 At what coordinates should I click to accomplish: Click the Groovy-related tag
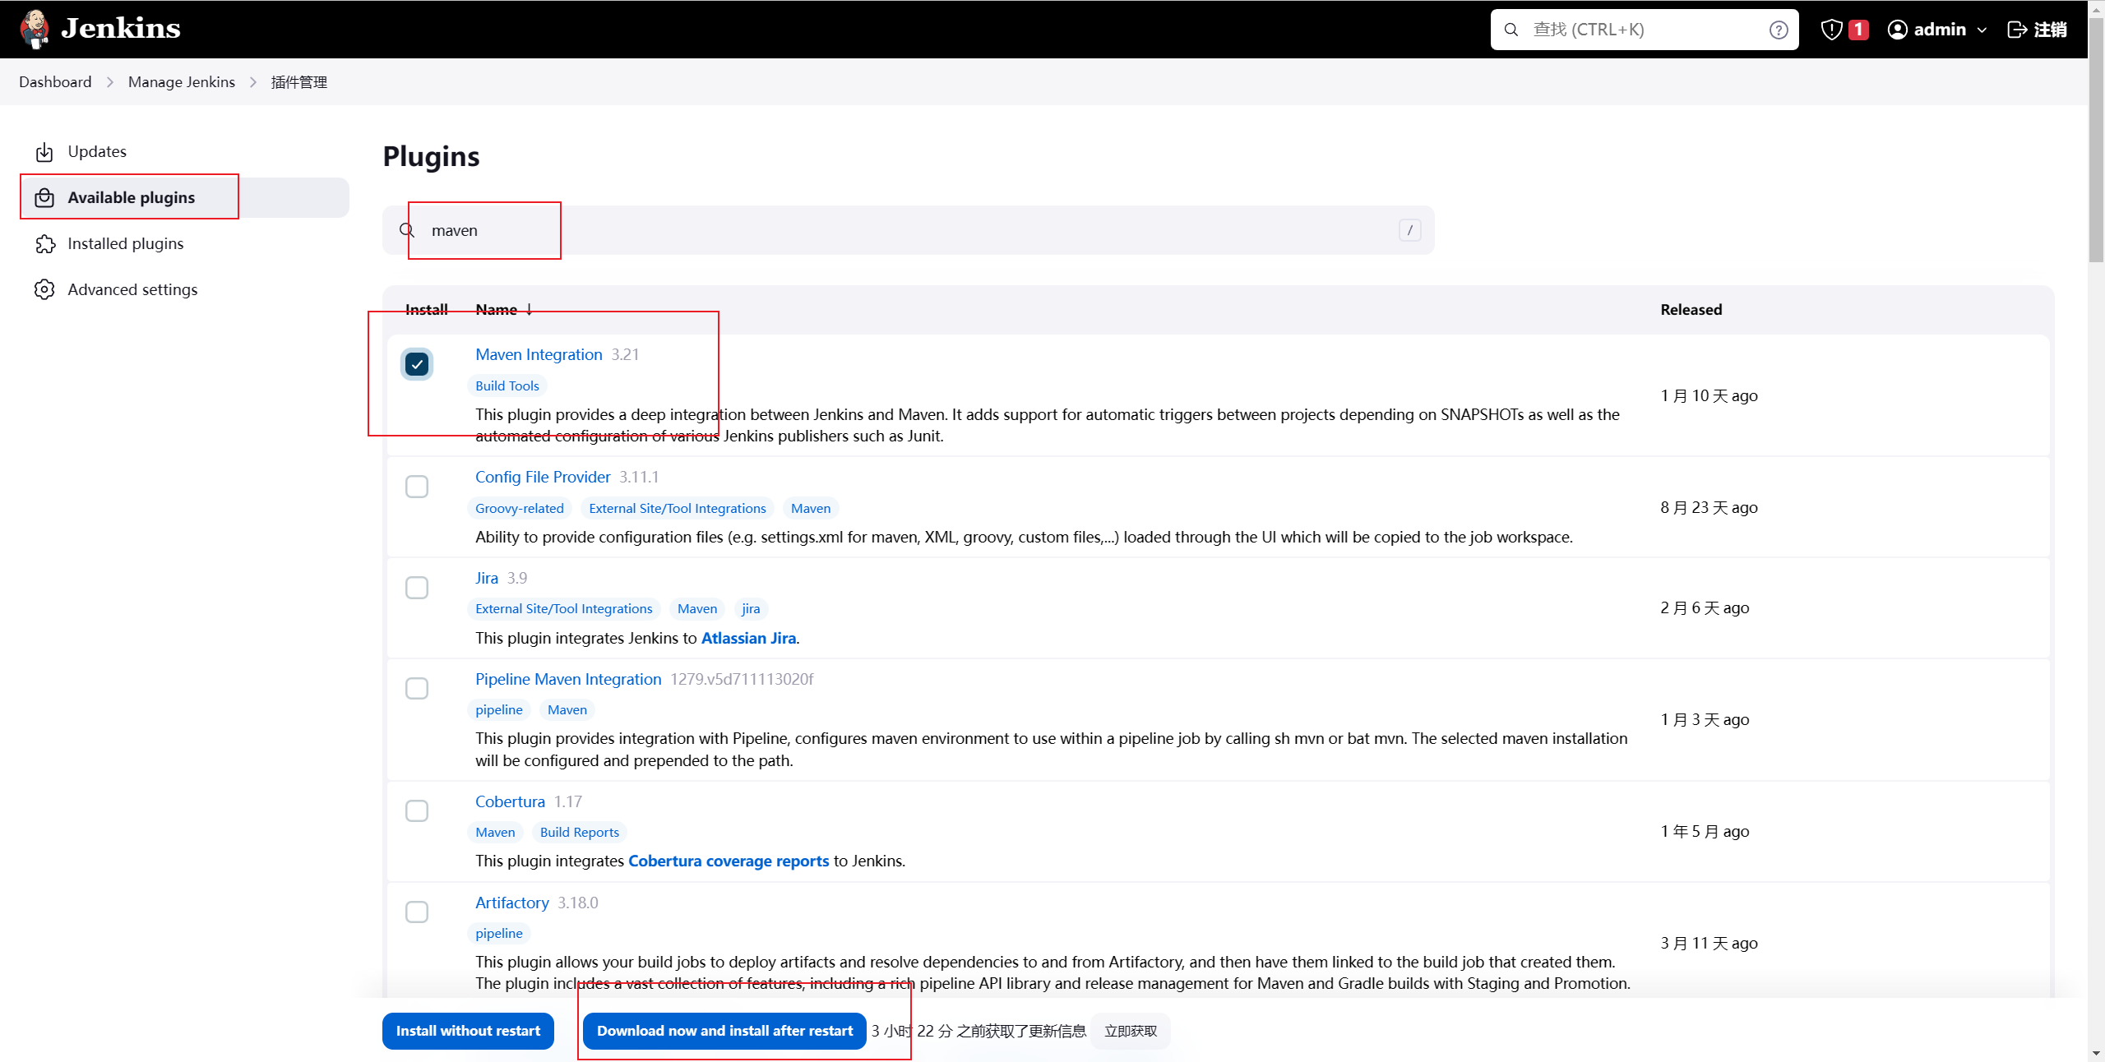(x=520, y=508)
